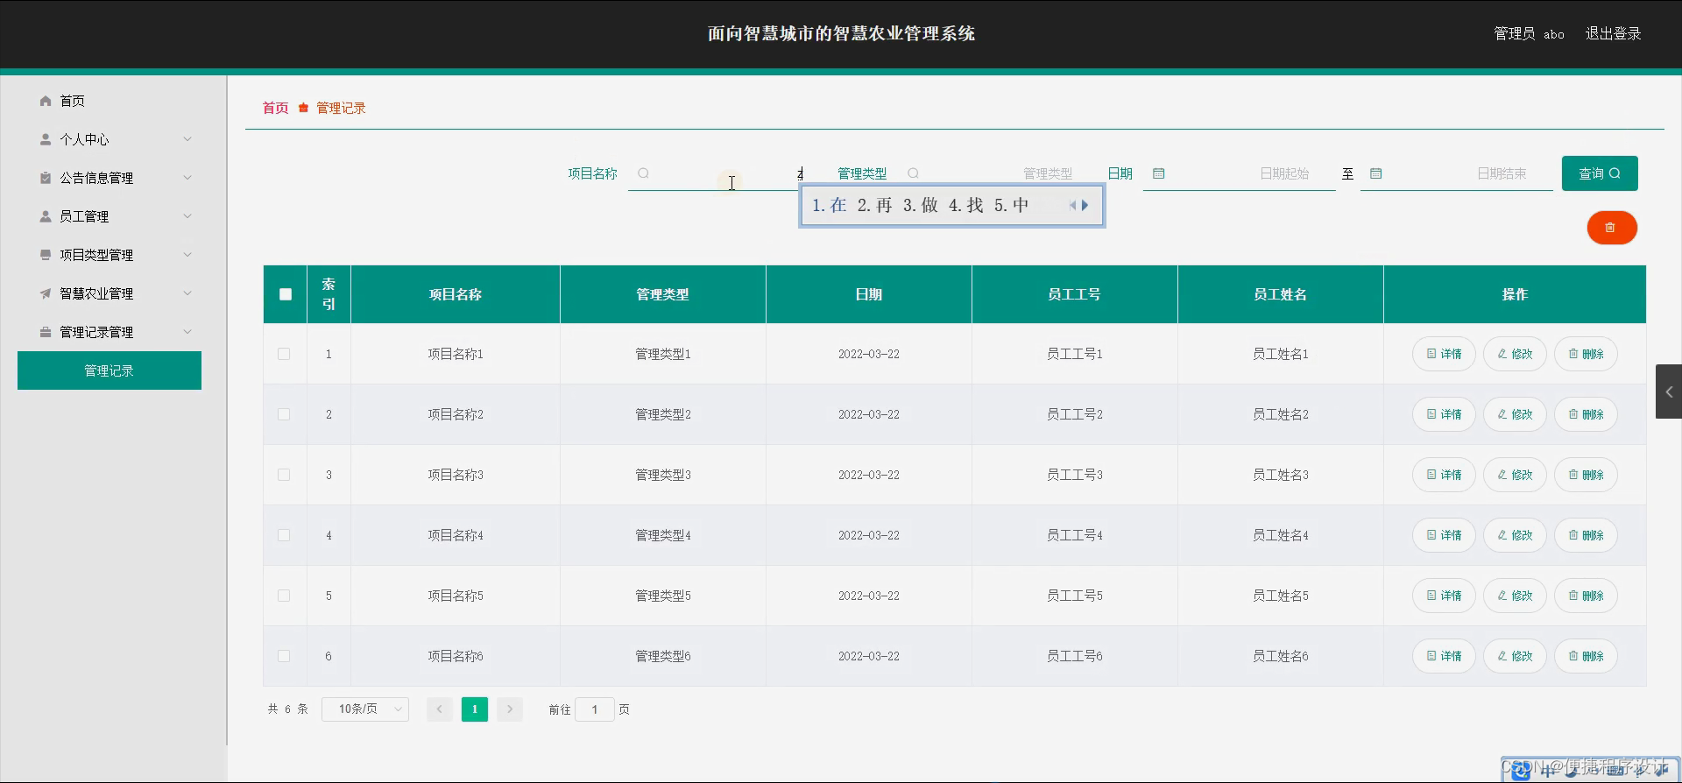This screenshot has height=783, width=1682.
Task: Click the red batch delete trash icon
Action: [x=1611, y=228]
